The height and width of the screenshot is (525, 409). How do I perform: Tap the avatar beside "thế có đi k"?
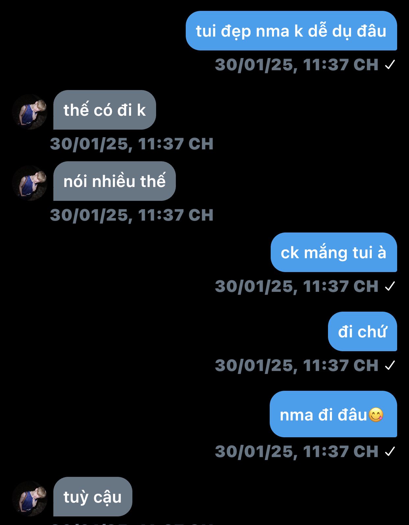(30, 112)
